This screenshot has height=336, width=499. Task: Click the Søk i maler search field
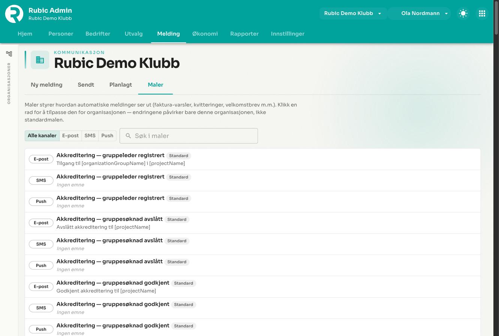tap(189, 136)
